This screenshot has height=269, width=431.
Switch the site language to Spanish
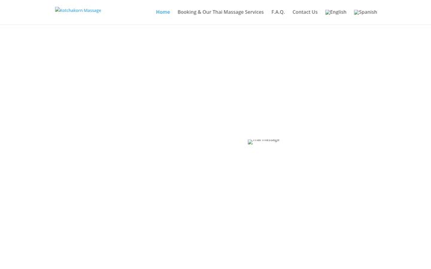pyautogui.click(x=365, y=12)
